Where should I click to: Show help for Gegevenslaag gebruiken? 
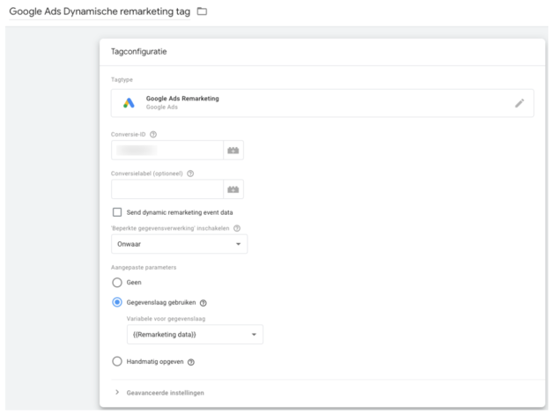point(203,303)
